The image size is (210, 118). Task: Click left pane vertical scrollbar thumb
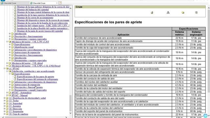71,103
